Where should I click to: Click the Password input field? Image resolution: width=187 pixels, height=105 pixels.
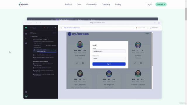(x=109, y=59)
